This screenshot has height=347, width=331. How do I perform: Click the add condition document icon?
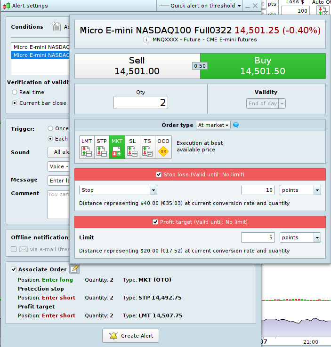(x=56, y=26)
